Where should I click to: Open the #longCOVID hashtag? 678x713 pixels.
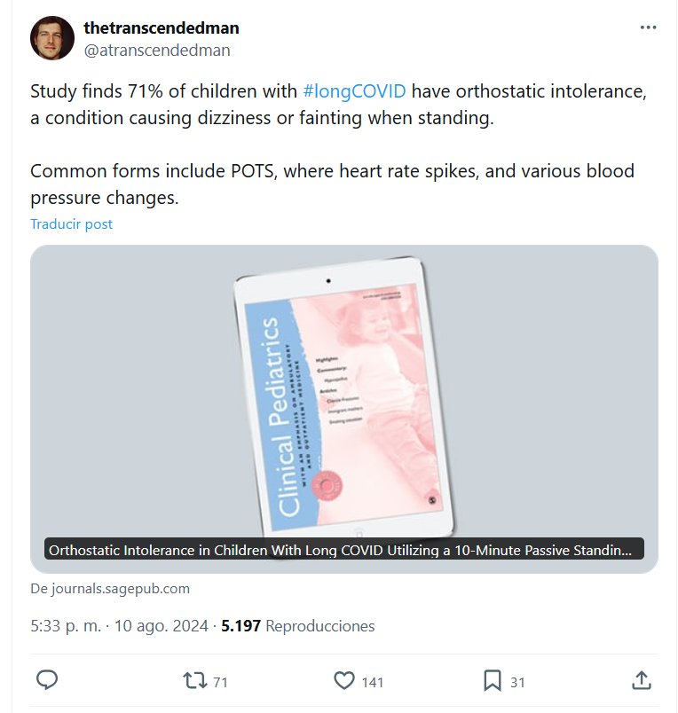pos(354,91)
